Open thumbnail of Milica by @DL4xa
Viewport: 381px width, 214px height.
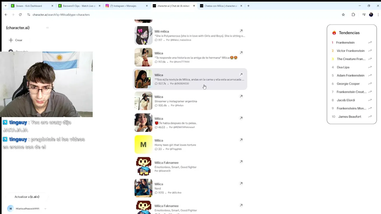pyautogui.click(x=143, y=188)
